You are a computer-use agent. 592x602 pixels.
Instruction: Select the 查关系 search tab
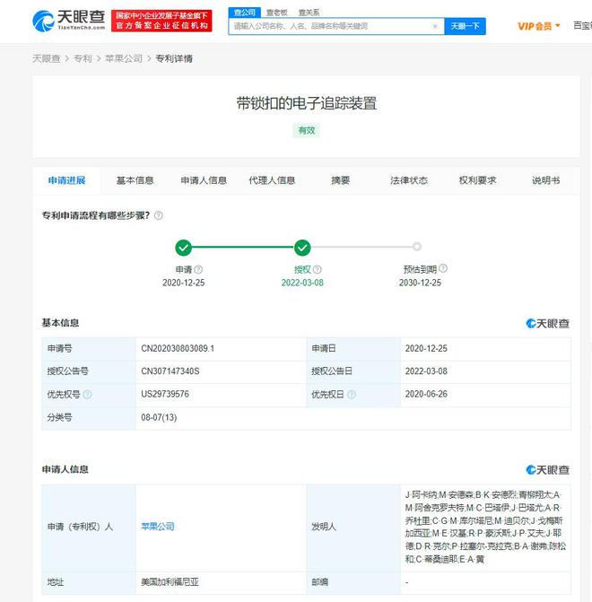point(309,13)
